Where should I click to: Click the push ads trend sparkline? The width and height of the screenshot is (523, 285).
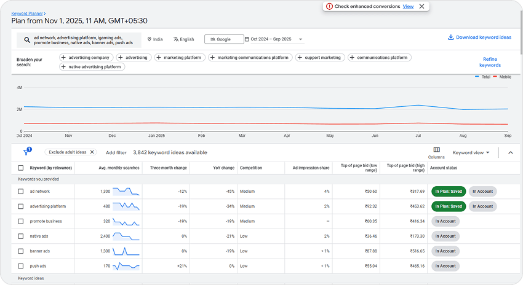[126, 266]
